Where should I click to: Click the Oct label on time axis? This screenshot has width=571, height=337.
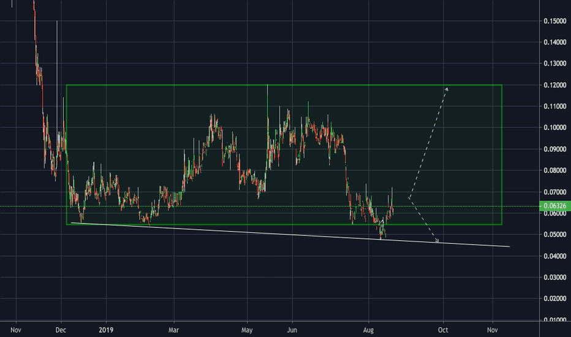point(443,330)
